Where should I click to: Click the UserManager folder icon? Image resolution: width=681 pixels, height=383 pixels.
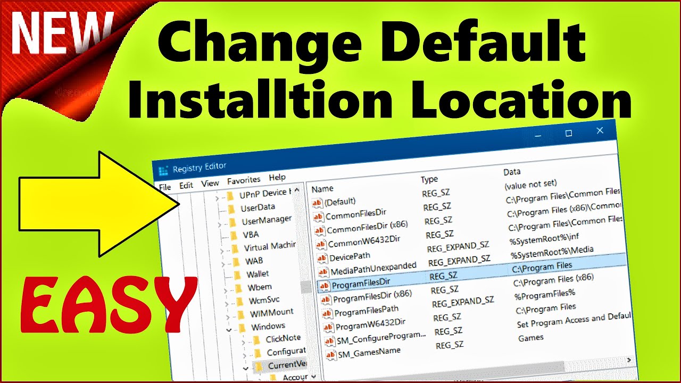coord(232,222)
